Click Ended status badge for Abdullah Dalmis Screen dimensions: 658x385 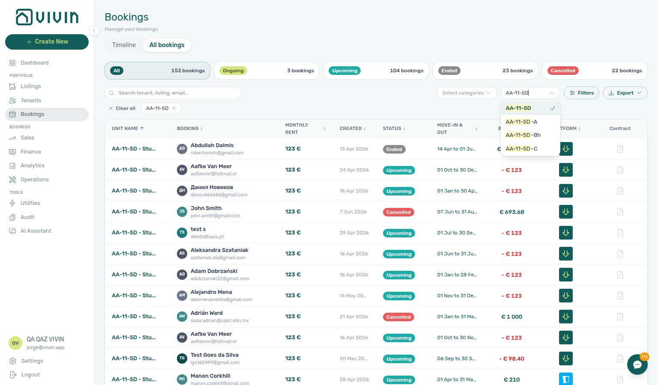394,149
